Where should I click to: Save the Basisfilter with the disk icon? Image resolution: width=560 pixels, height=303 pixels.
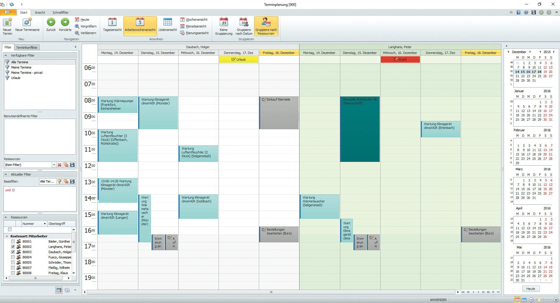[72, 181]
